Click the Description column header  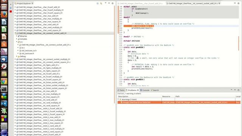point(140,96)
